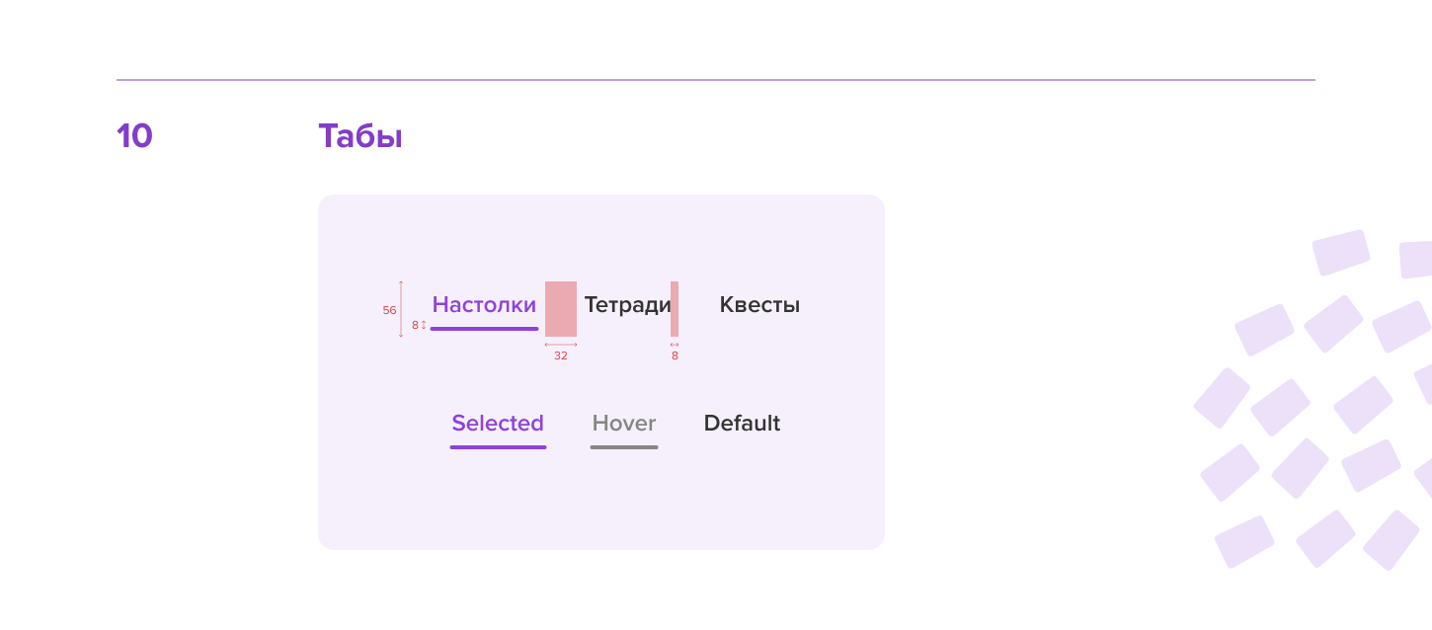The image size is (1432, 630).
Task: Click the gray underline beneath Hover
Action: 624,447
